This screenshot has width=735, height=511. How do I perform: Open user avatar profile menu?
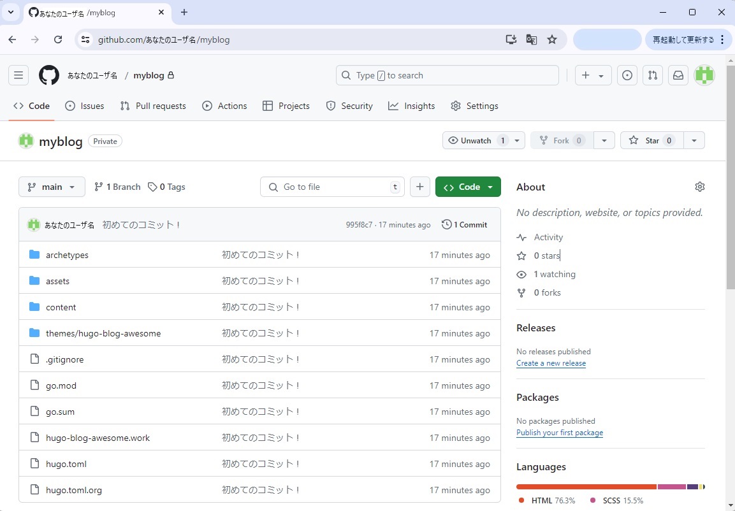coord(704,75)
